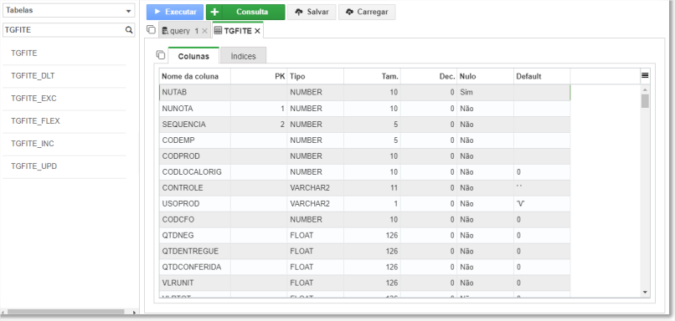Screen dimensions: 675x321
Task: Click the grid vertical scrollbar thumb
Action: 645,101
